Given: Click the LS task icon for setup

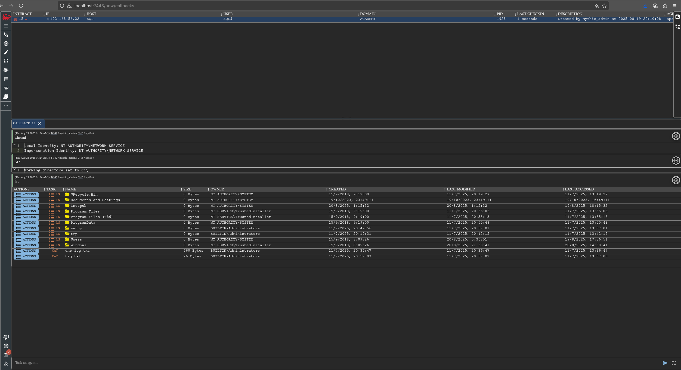Looking at the screenshot, I should click(x=54, y=229).
